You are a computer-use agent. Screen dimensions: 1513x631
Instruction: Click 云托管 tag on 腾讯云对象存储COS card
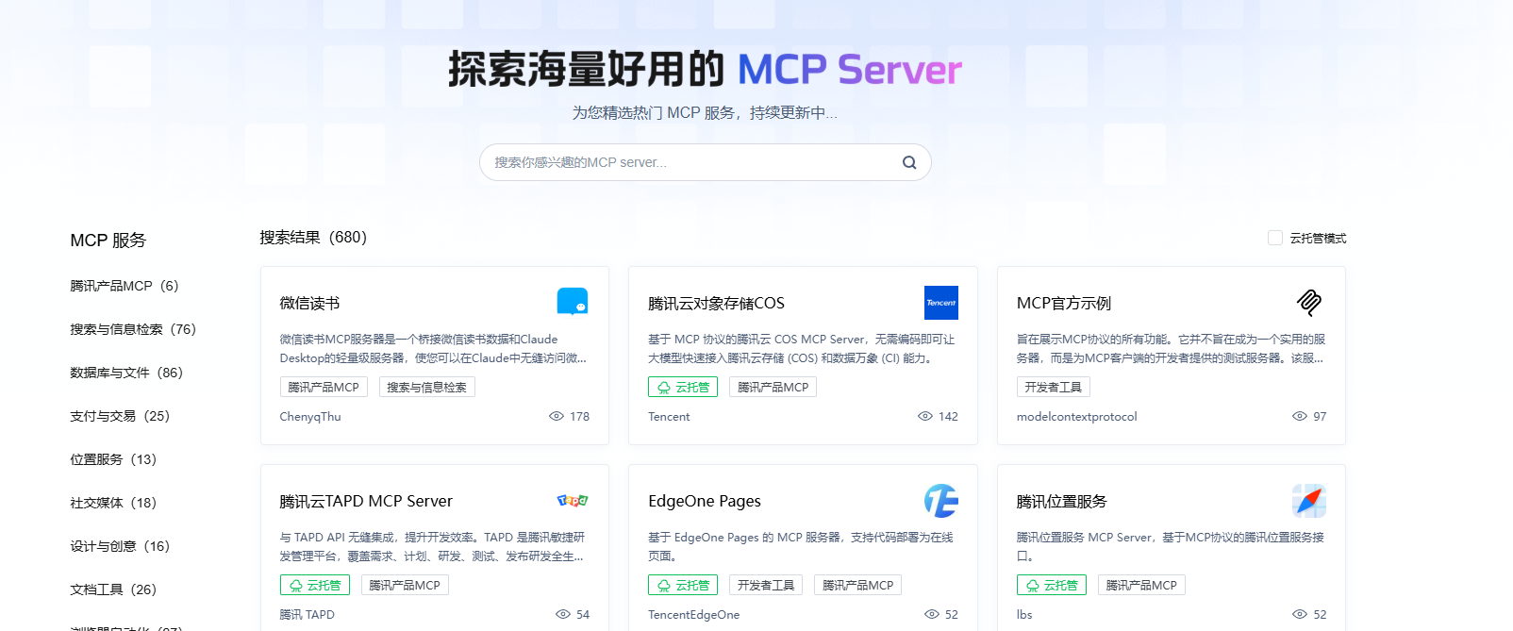[x=682, y=387]
